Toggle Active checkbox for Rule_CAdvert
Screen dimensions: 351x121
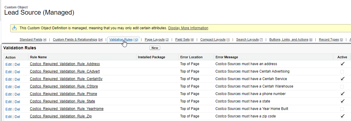coord(342,71)
